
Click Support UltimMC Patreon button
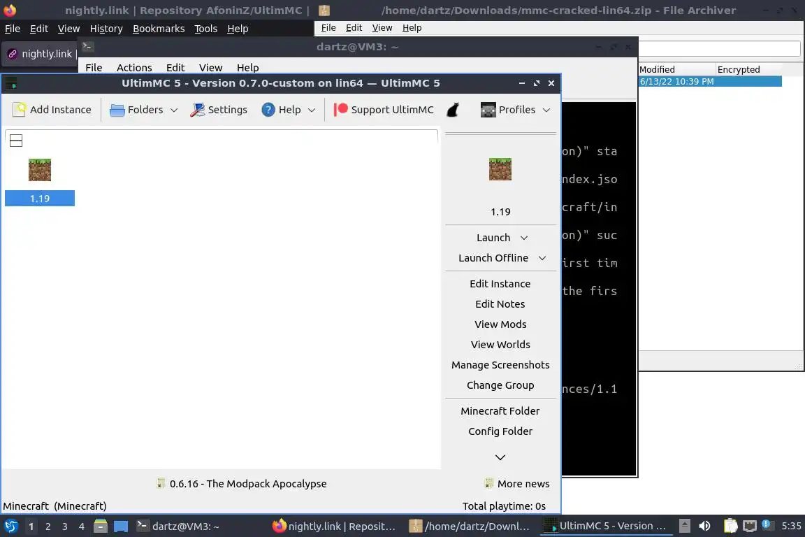coord(384,110)
